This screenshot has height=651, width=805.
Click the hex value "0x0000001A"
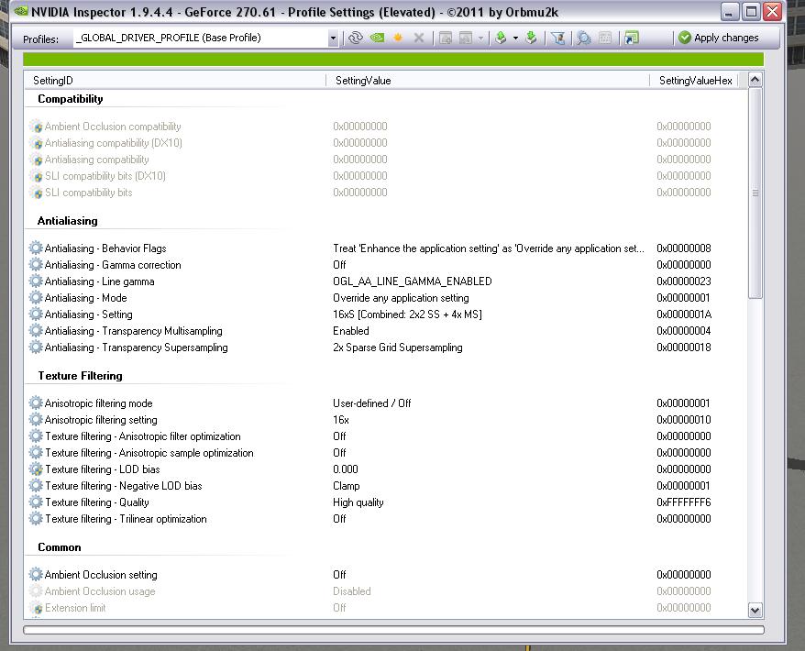point(684,314)
